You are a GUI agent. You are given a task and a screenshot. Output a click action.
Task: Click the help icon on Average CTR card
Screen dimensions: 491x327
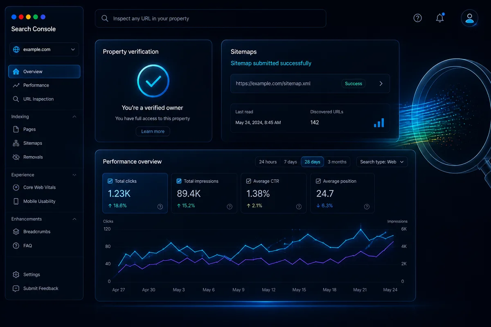(299, 206)
